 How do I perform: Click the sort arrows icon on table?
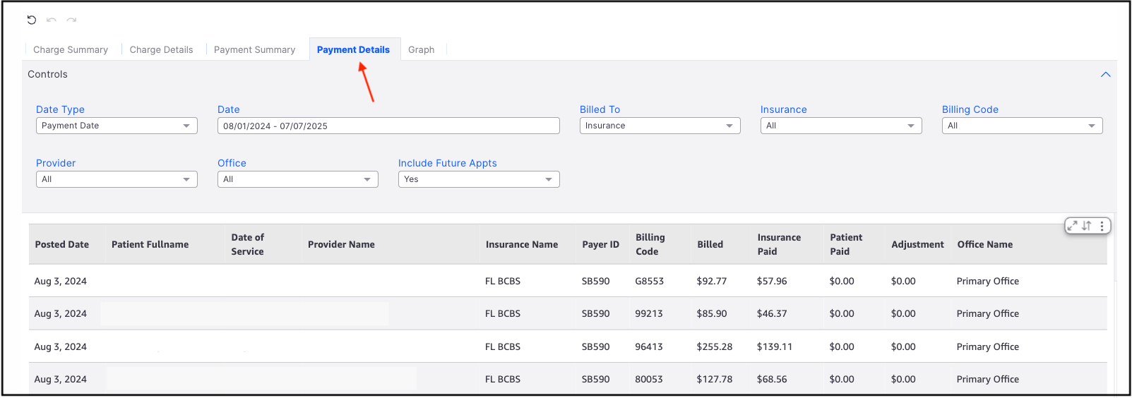pos(1087,226)
